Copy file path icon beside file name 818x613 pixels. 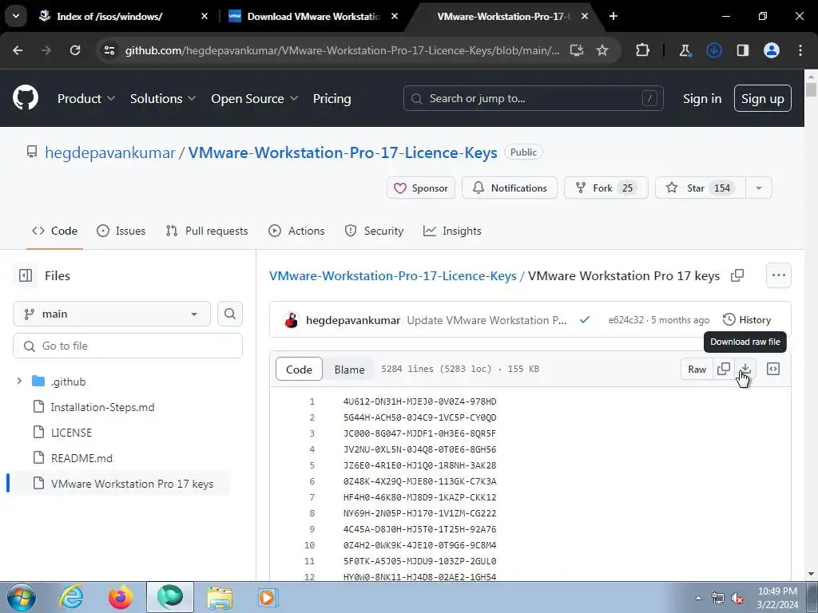click(737, 275)
